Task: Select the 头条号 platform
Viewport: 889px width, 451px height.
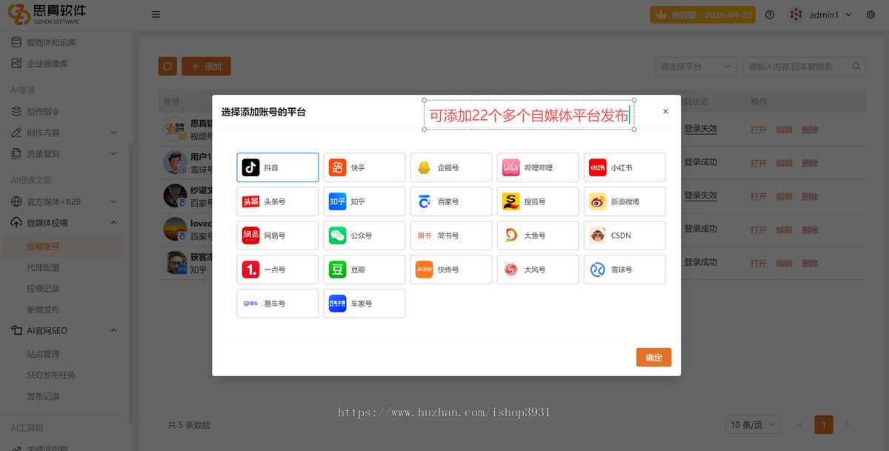Action: click(x=278, y=201)
